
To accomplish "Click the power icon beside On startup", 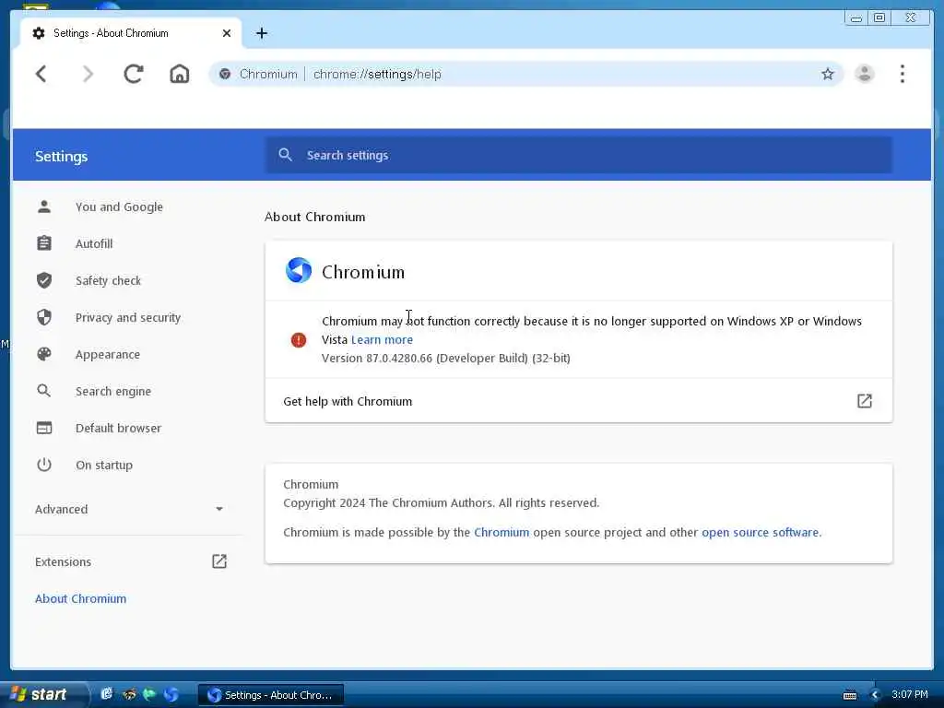I will click(44, 465).
